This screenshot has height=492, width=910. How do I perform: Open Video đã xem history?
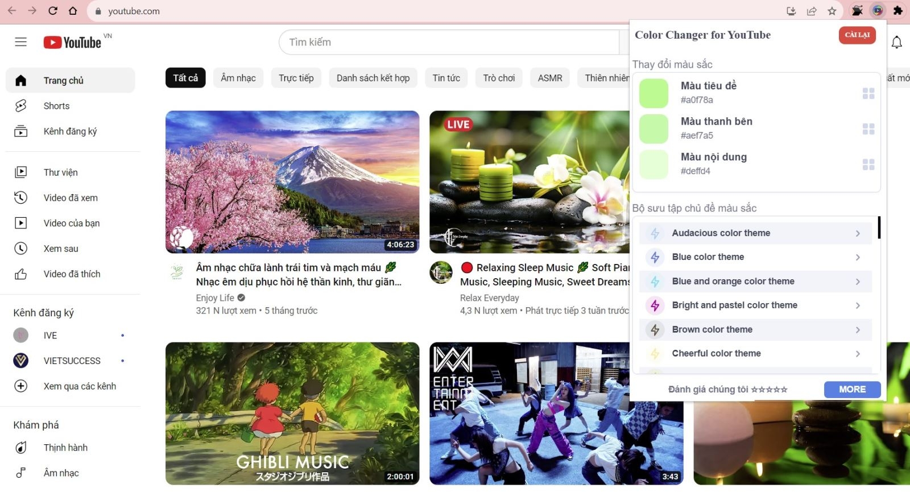[x=71, y=198]
